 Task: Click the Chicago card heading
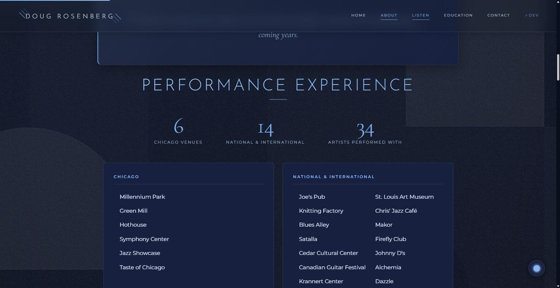pos(126,177)
